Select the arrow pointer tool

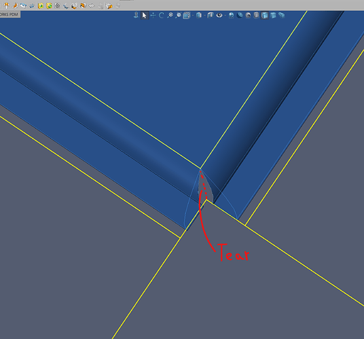click(145, 16)
